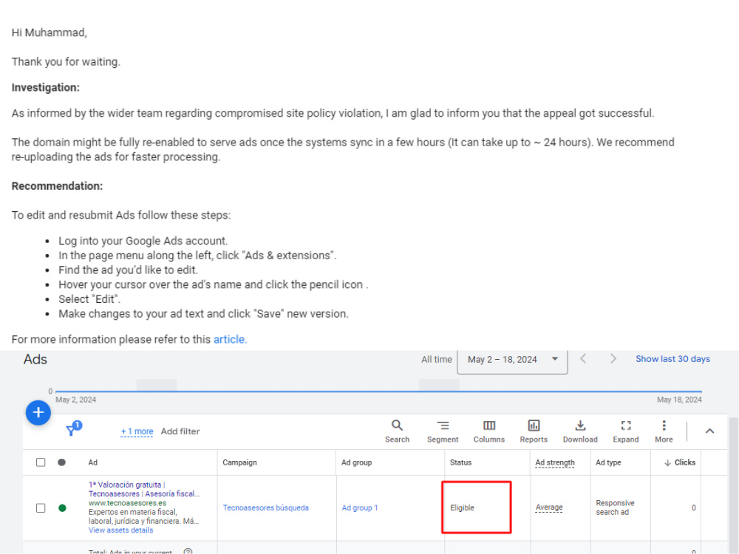The width and height of the screenshot is (739, 554).
Task: Open the Reports tool
Action: 534,431
